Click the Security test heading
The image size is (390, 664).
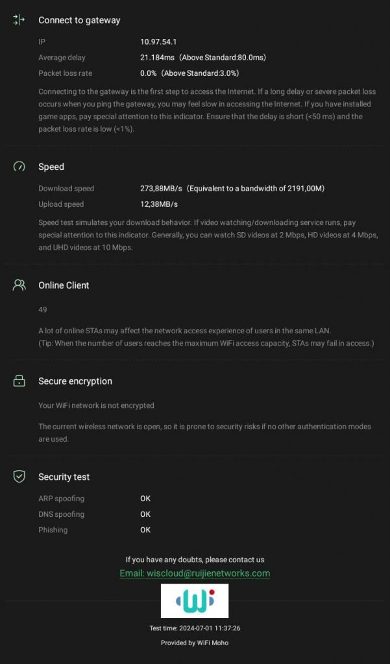(64, 477)
